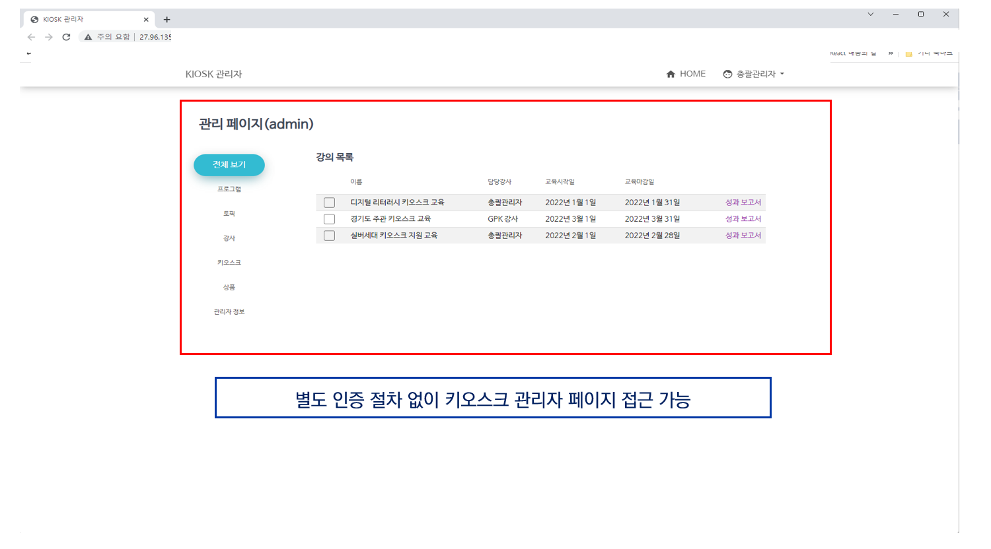Open a new browser tab
This screenshot has height=549, width=991.
[x=166, y=19]
